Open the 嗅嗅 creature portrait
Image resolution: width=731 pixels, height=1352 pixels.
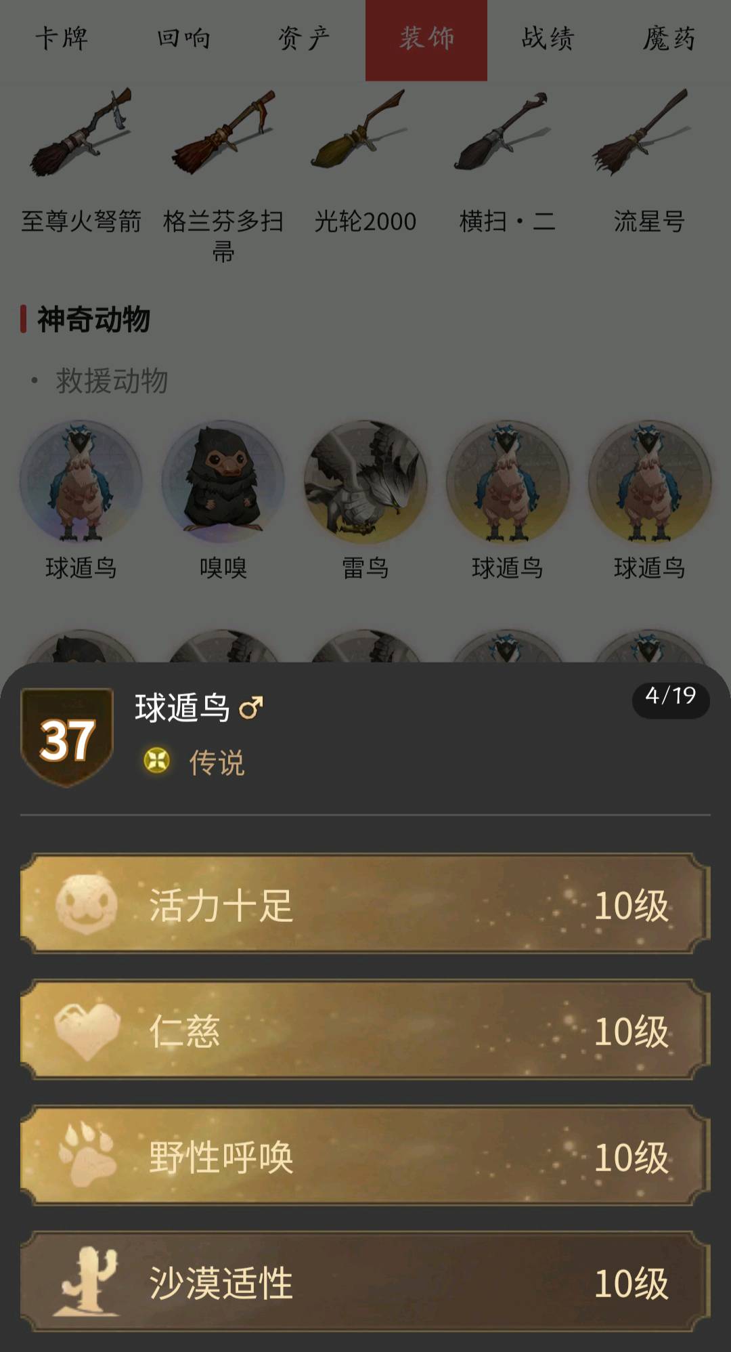click(223, 482)
